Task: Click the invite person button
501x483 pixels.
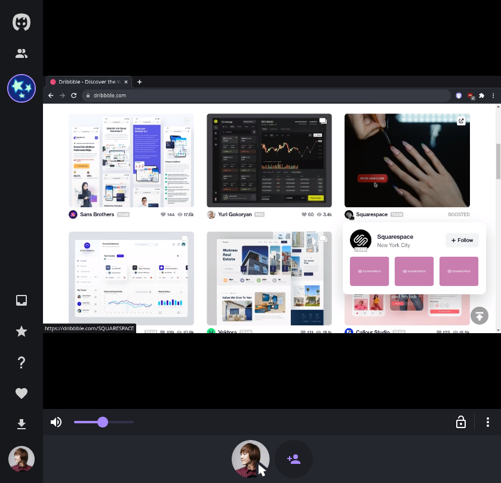Action: point(294,459)
